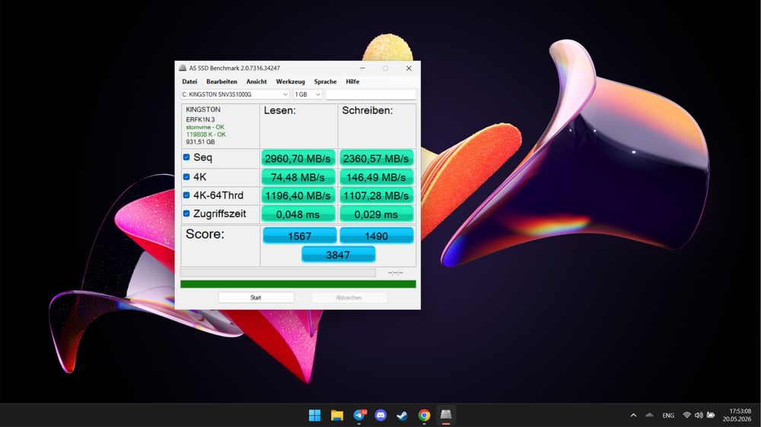Uncheck the Zugriffszeit test checkbox

point(186,214)
